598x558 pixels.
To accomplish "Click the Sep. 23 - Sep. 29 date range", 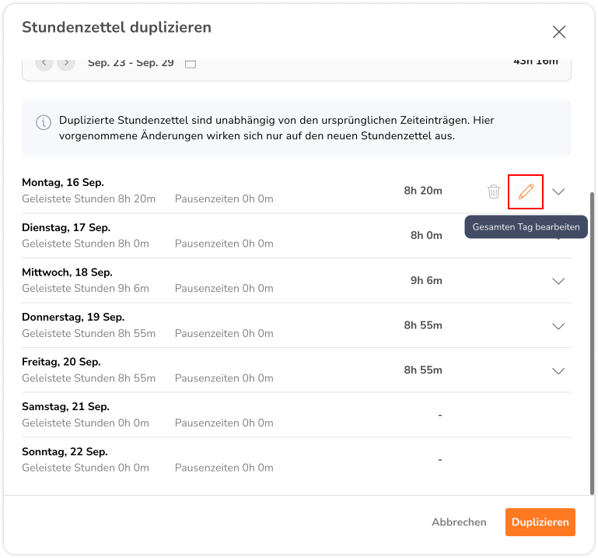I will pos(131,62).
